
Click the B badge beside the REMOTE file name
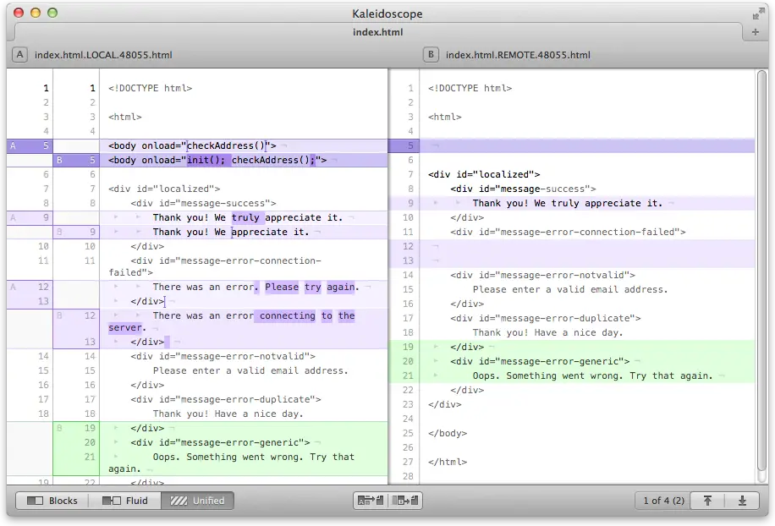tap(431, 54)
